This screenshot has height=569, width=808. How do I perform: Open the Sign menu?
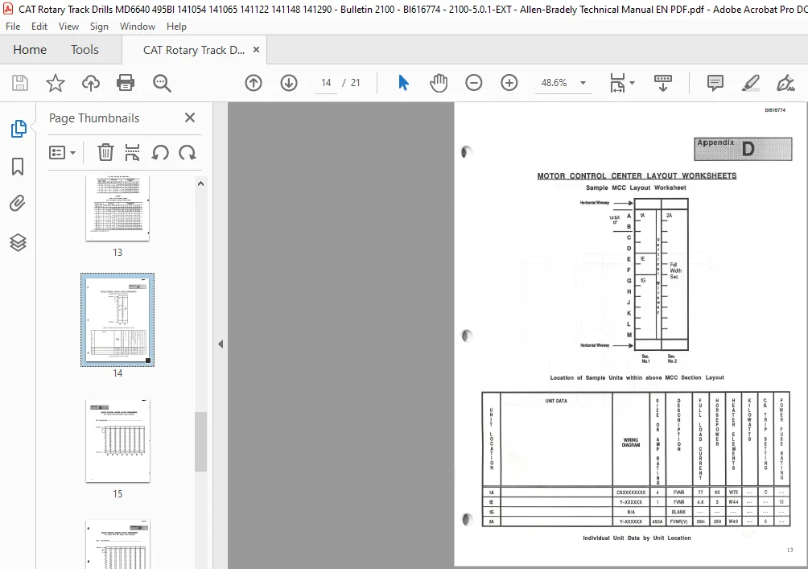tap(99, 27)
